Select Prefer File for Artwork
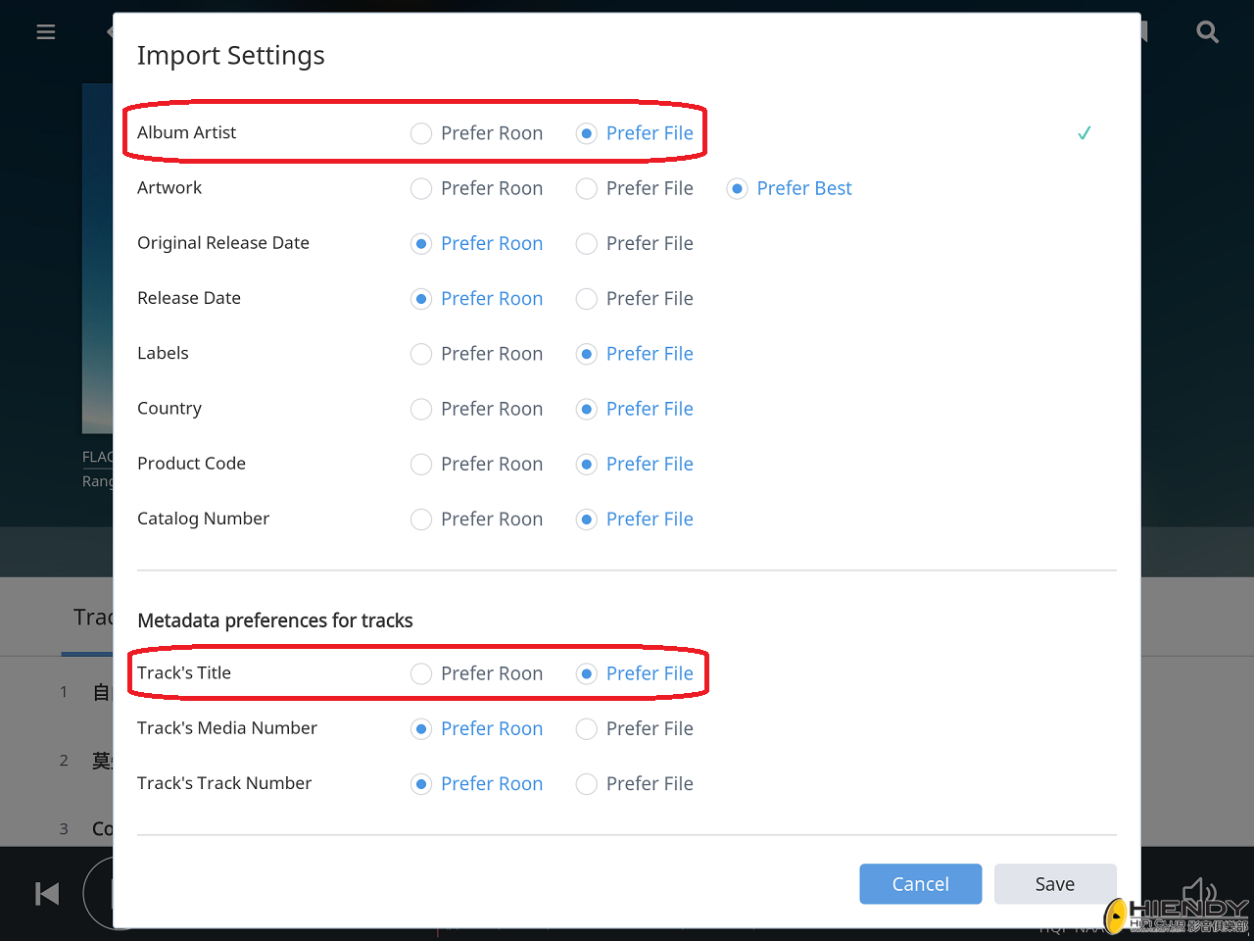This screenshot has height=941, width=1254. (587, 188)
